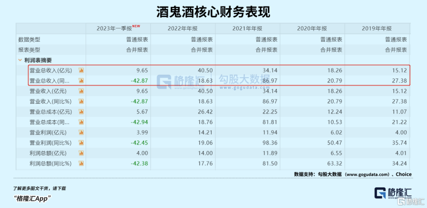The height and width of the screenshot is (208, 427).
Task: Select the 2019年年报 column header
Action: pyautogui.click(x=377, y=29)
